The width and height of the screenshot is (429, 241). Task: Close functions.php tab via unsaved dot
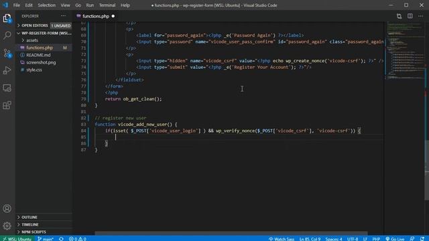click(113, 16)
